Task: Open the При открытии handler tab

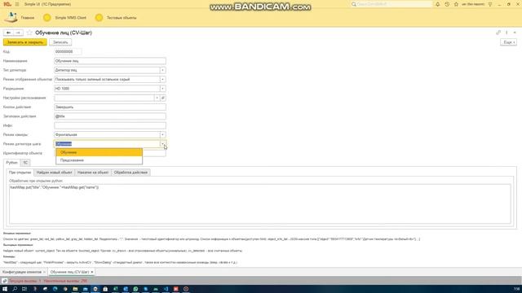Action: pos(20,173)
